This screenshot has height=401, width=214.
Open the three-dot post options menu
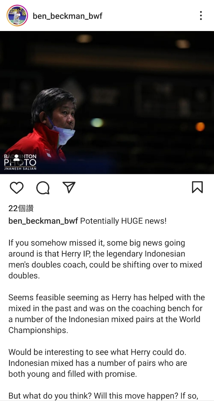pos(201,16)
